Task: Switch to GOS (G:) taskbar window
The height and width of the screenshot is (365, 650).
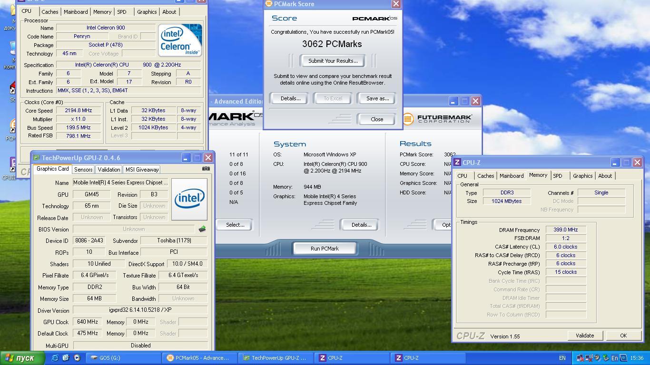Action: pos(123,358)
